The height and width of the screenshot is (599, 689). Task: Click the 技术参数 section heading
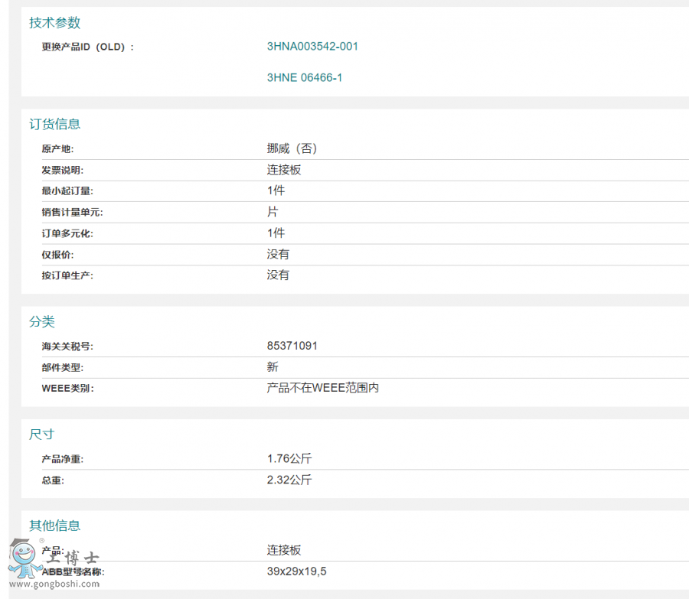coord(54,23)
